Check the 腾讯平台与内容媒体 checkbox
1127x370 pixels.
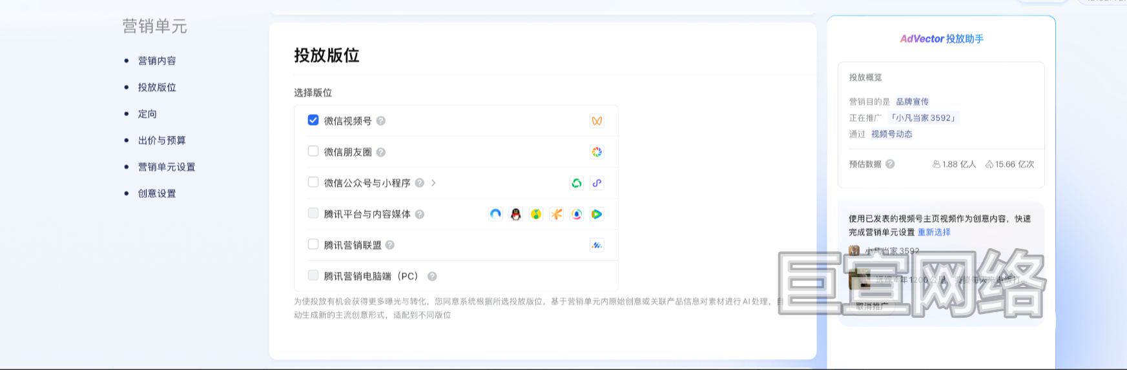point(313,213)
